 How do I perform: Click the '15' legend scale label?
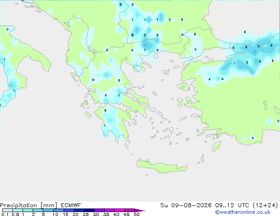[x=65, y=214]
